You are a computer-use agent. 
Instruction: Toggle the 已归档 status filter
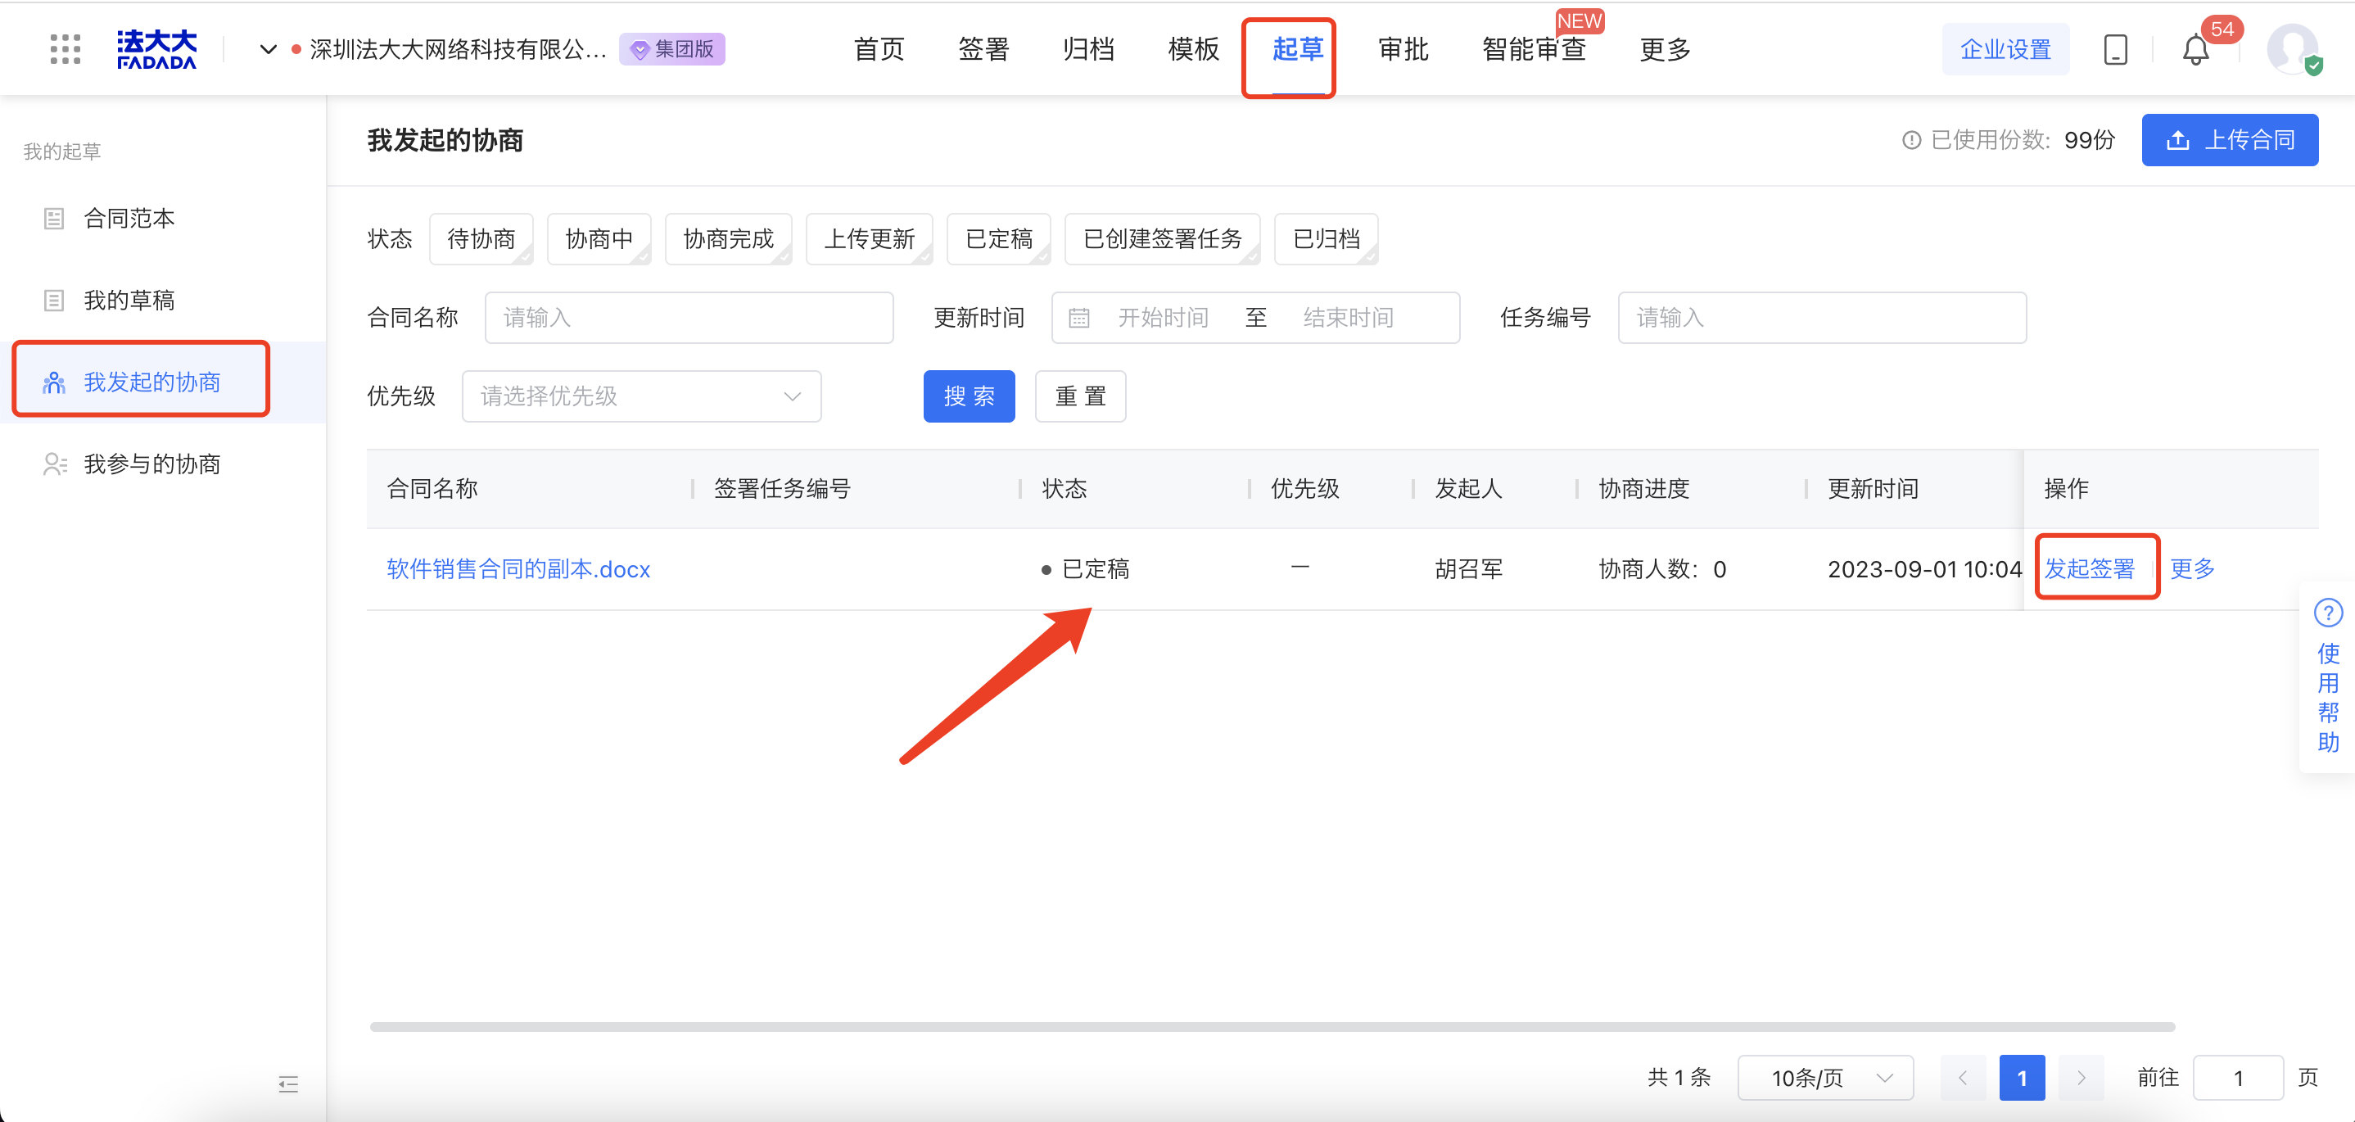(x=1326, y=238)
